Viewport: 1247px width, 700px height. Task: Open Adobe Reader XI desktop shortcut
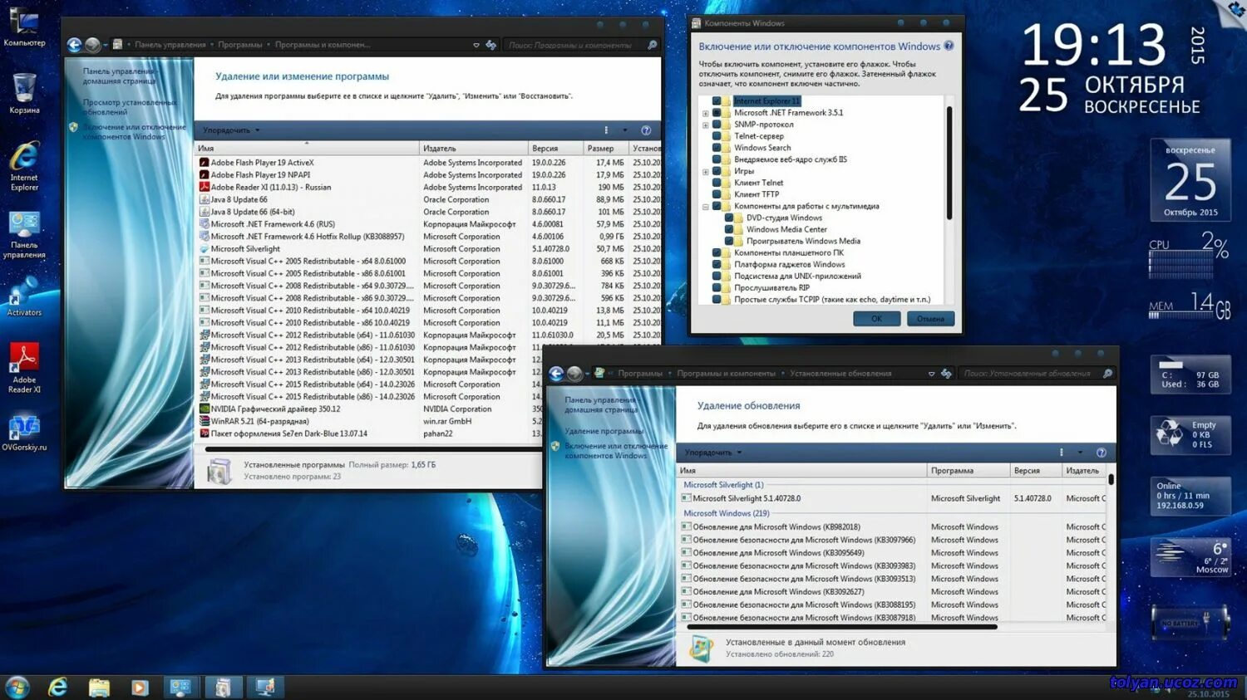[x=24, y=368]
